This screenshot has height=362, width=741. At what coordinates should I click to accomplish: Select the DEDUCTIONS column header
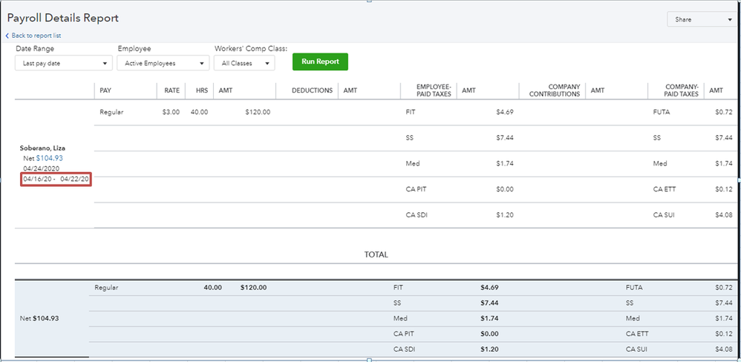click(312, 90)
